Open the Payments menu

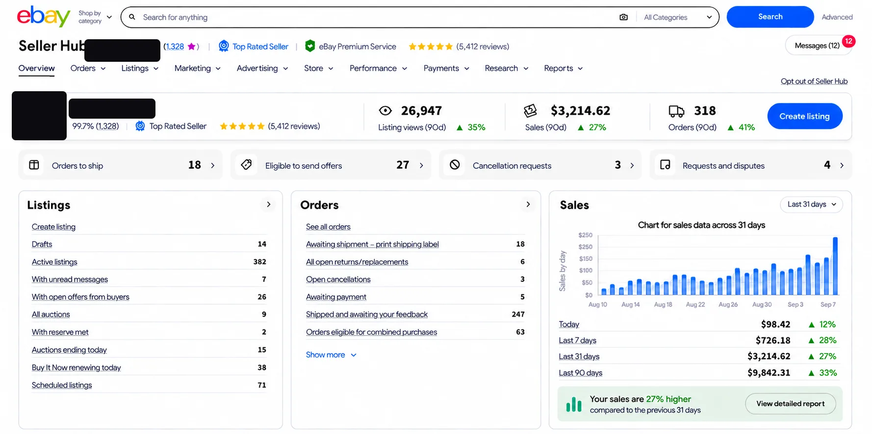pos(446,68)
